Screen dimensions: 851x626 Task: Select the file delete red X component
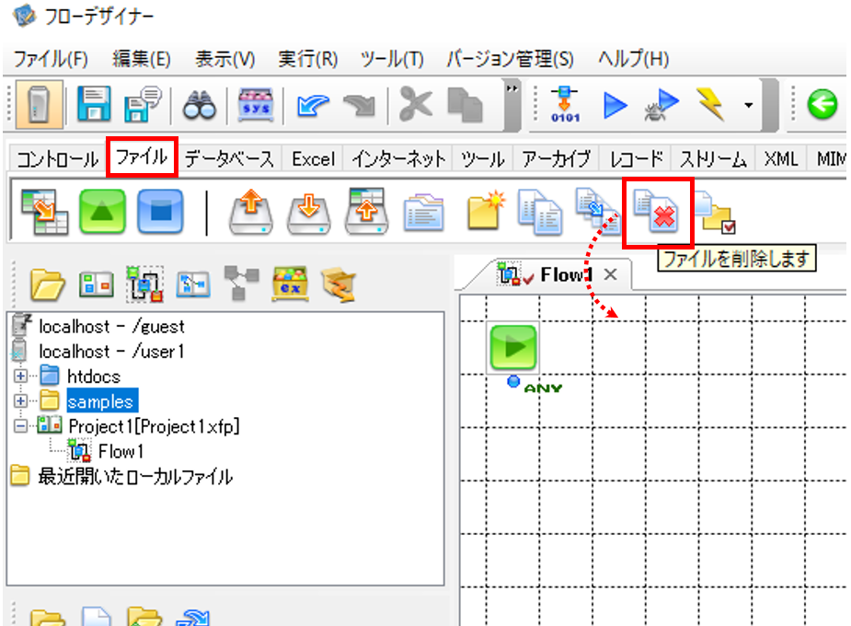(x=657, y=212)
